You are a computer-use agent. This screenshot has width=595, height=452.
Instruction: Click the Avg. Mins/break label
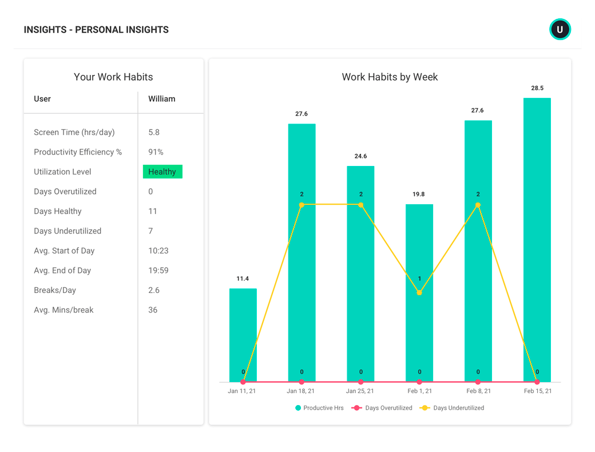coord(64,310)
